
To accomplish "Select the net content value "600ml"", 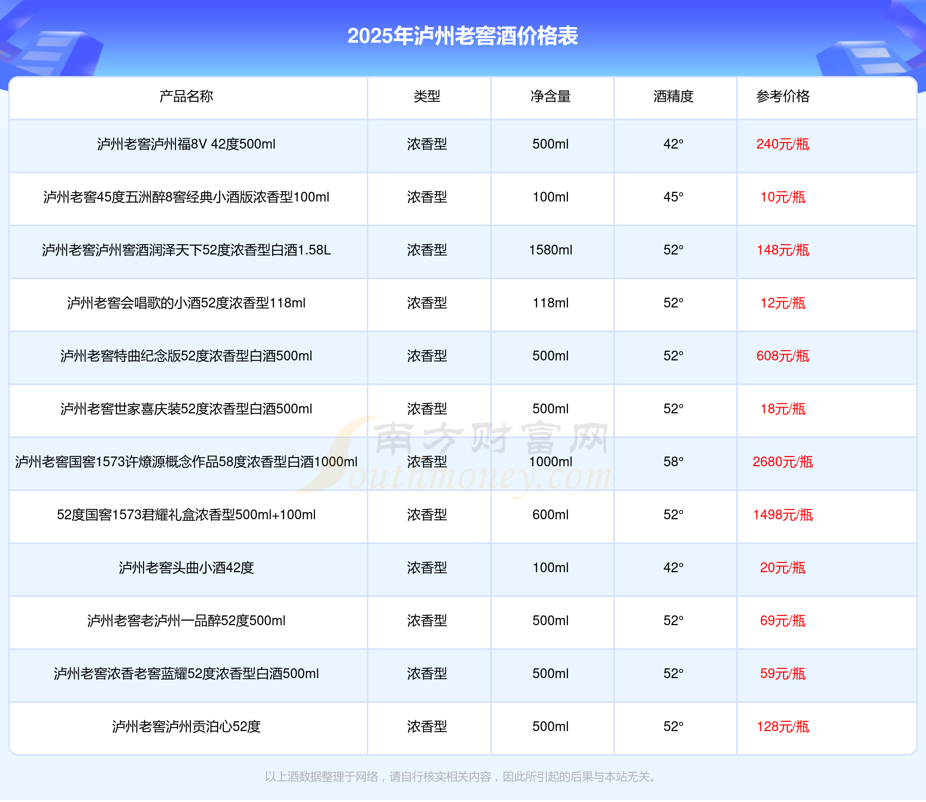I will point(550,515).
